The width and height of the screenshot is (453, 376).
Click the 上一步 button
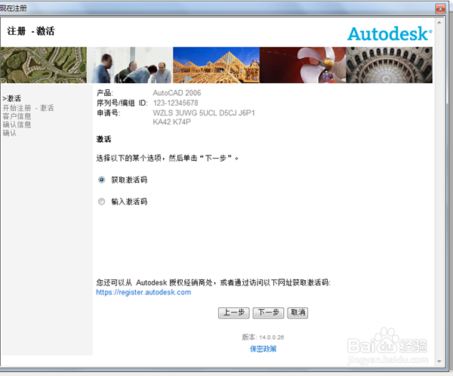(234, 313)
